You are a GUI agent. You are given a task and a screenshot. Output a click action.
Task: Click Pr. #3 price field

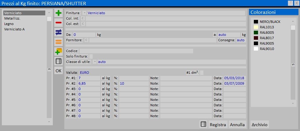pos(89,89)
